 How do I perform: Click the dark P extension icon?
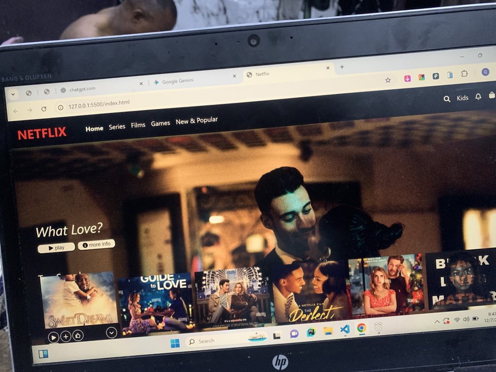coord(435,76)
